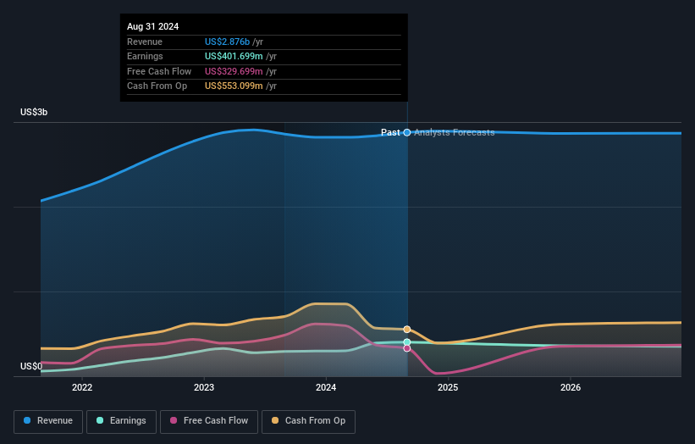Click the 2026 x-axis label
This screenshot has height=444, width=695.
(x=571, y=388)
